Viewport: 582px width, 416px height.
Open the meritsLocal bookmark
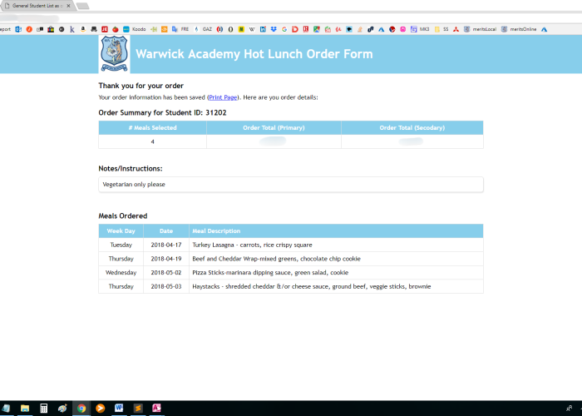click(480, 29)
